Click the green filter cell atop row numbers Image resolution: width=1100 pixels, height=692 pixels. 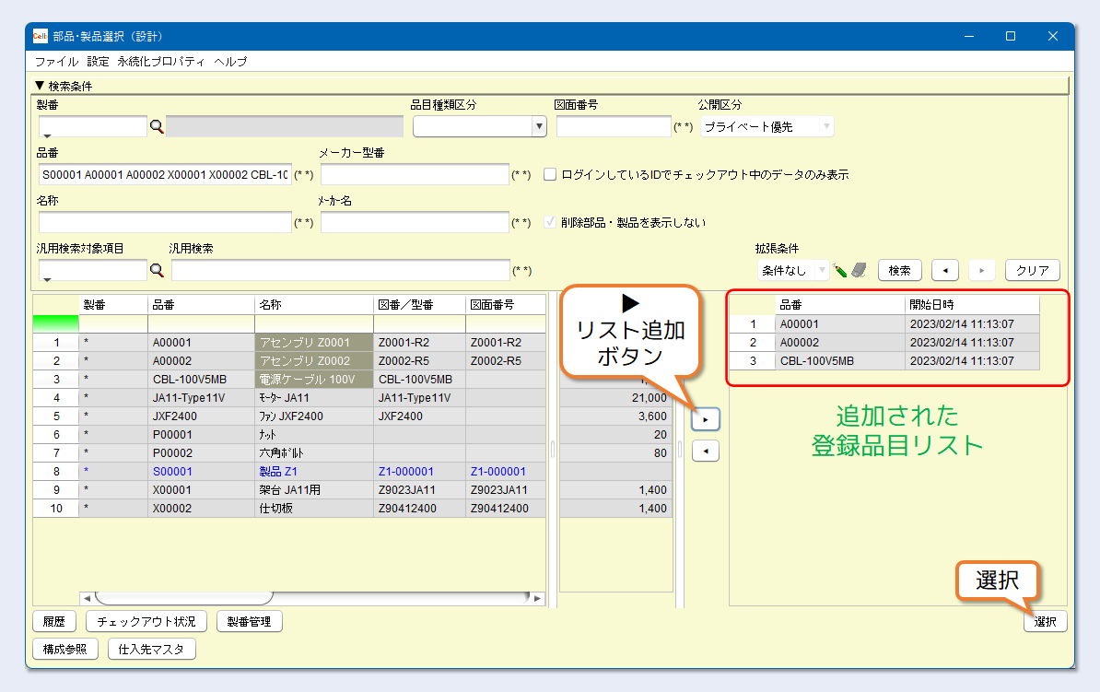pyautogui.click(x=55, y=323)
